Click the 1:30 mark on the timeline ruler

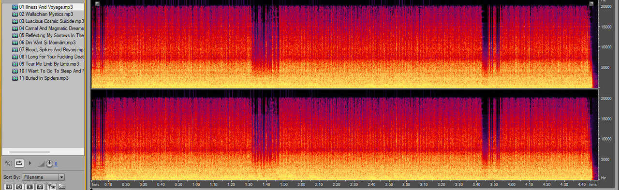[249, 185]
